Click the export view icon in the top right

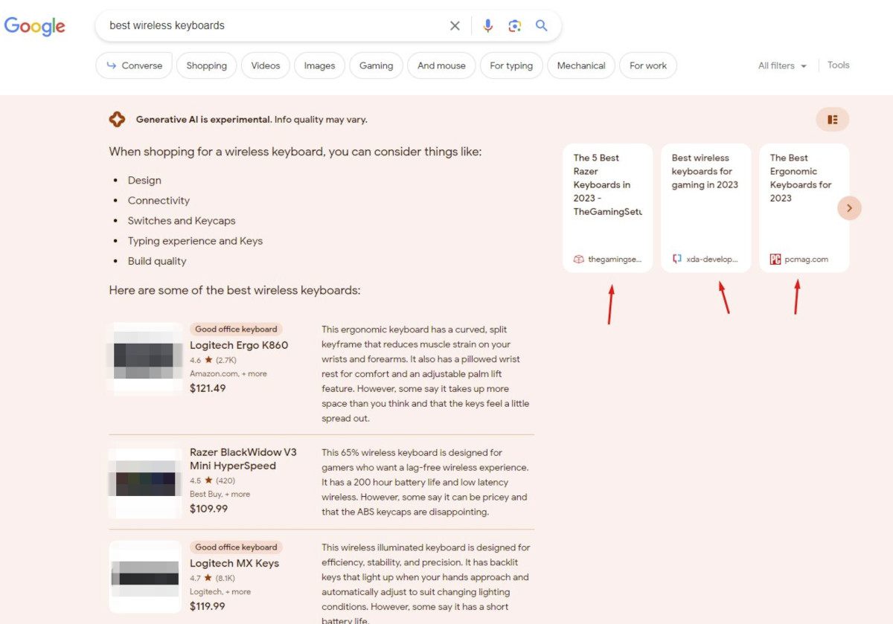click(832, 119)
